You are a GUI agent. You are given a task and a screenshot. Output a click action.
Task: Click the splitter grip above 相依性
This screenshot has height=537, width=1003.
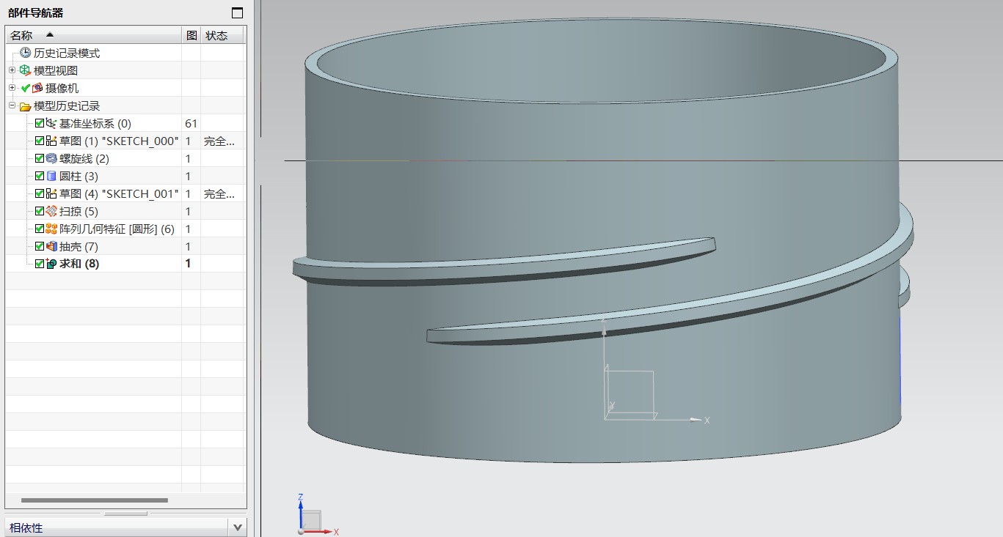click(125, 514)
